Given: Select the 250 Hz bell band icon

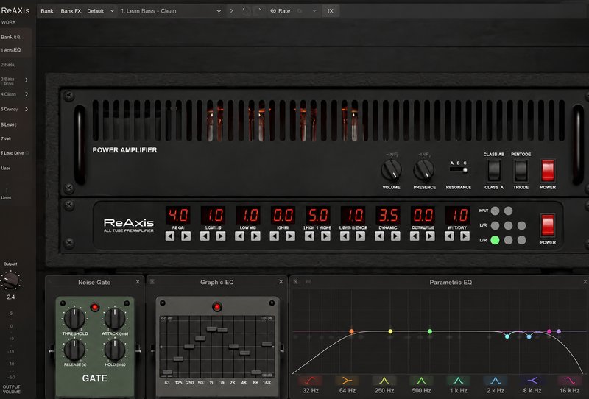Looking at the screenshot, I should tap(384, 381).
